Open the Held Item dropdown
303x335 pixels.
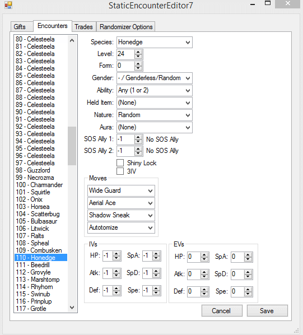155,103
